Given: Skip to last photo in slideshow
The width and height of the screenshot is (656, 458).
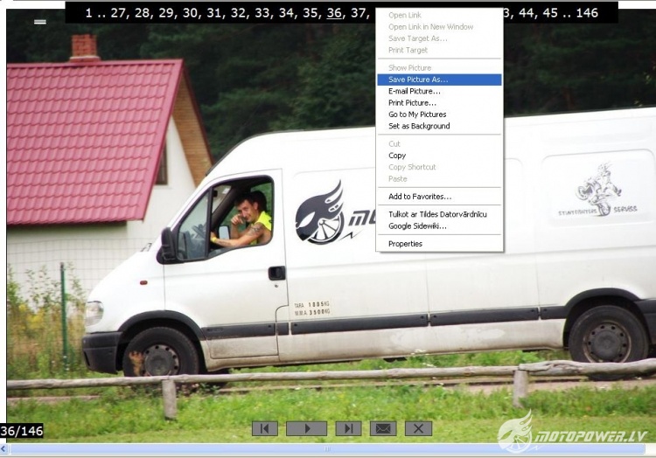Looking at the screenshot, I should point(348,429).
